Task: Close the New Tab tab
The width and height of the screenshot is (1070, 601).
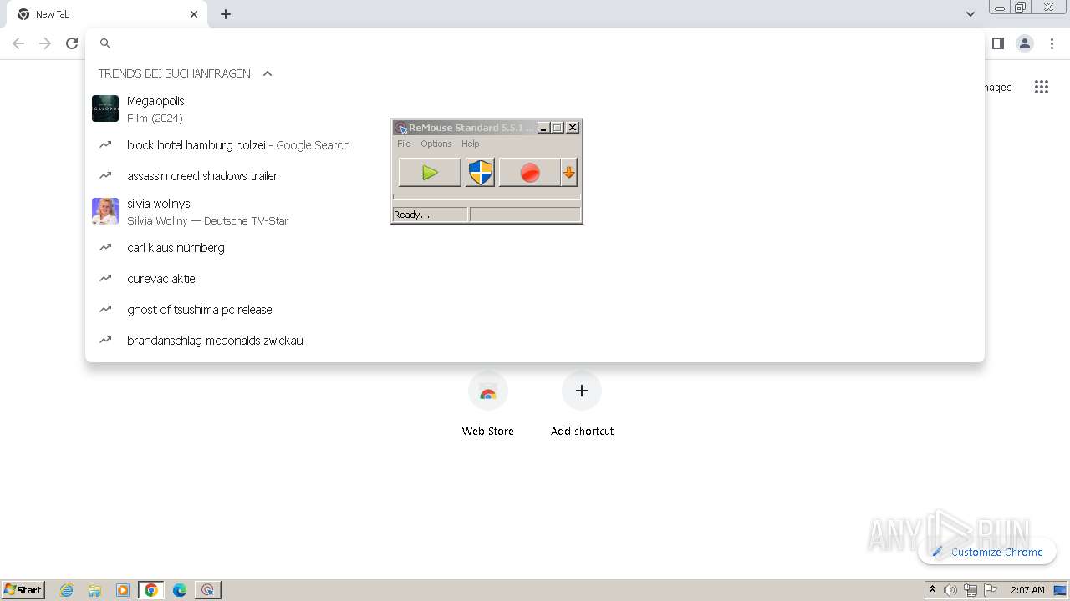Action: pos(194,14)
